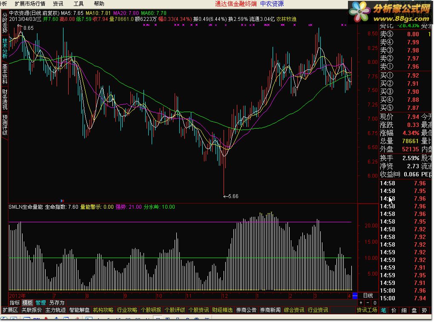The width and height of the screenshot is (434, 322).
Task: Select the 价 price tab
Action: click(394, 310)
